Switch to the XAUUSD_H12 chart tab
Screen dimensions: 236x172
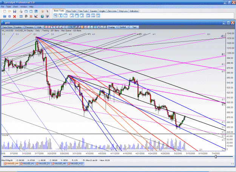76,163
